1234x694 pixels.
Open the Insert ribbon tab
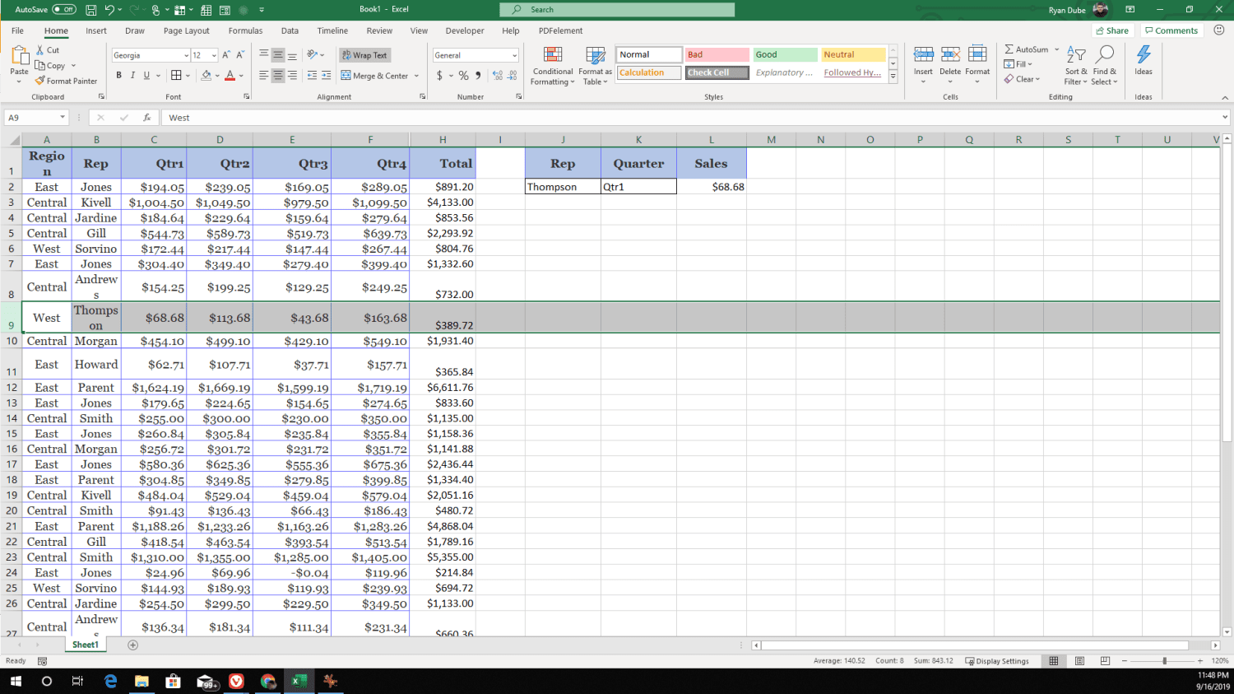pyautogui.click(x=96, y=30)
